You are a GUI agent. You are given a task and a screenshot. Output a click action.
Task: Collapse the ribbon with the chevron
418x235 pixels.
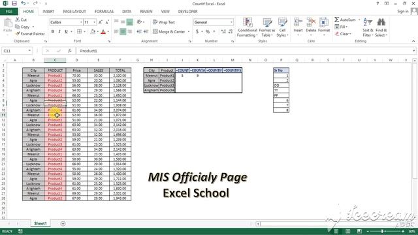(413, 41)
